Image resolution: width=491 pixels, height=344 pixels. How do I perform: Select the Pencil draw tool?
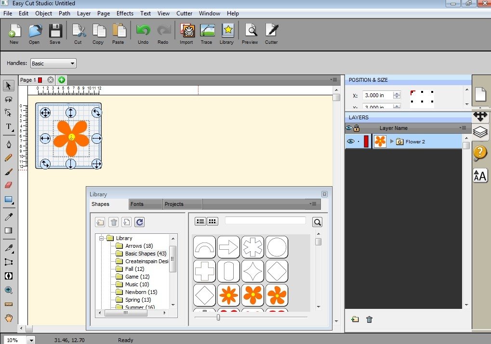coord(9,157)
